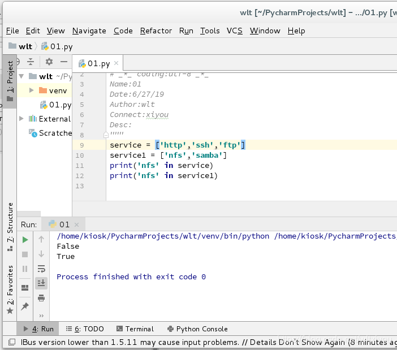Open Project panel settings gear
The image size is (397, 350).
49,62
